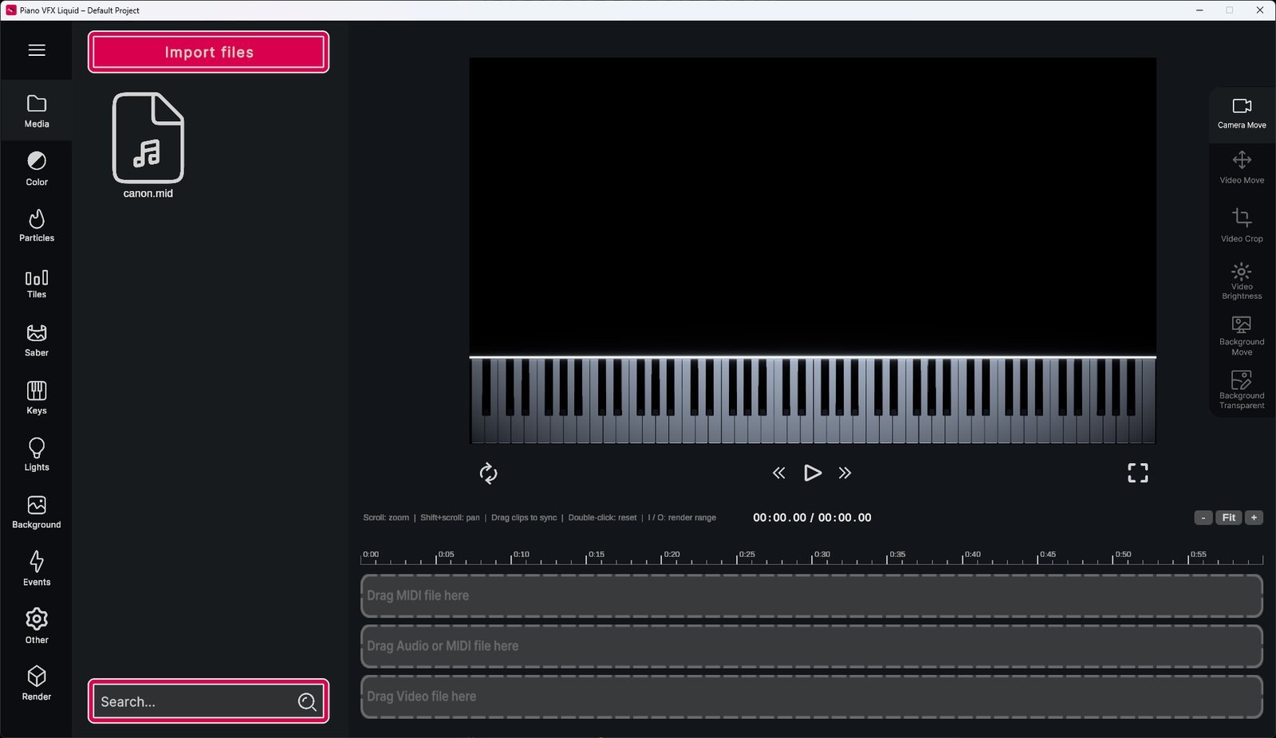Open the Render panel
1276x738 pixels.
point(37,684)
